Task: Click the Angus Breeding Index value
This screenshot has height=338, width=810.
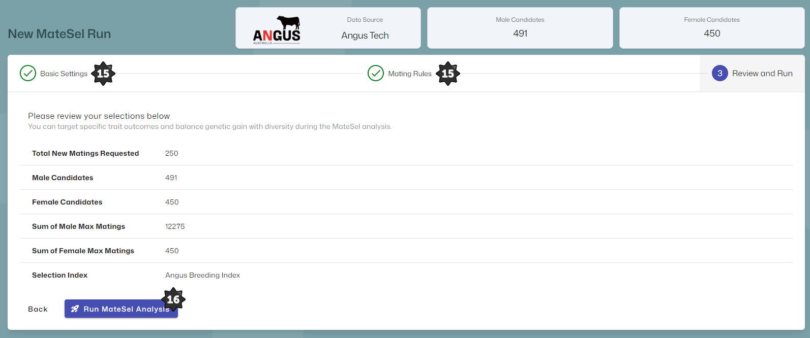Action: [202, 275]
